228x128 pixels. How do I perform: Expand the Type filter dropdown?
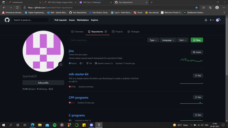point(153,40)
